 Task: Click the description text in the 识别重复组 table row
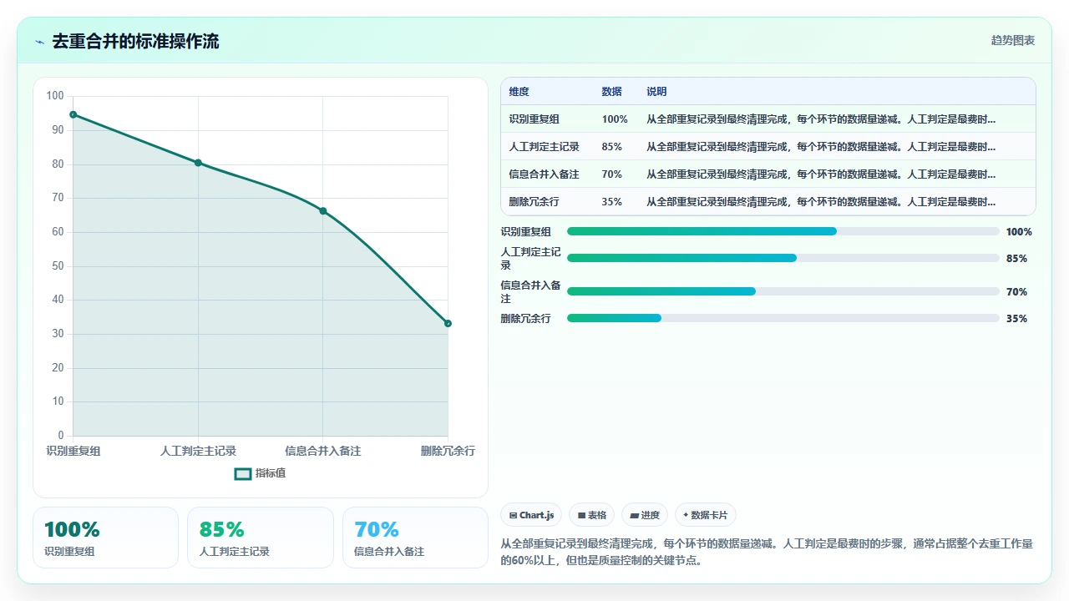[x=821, y=119]
